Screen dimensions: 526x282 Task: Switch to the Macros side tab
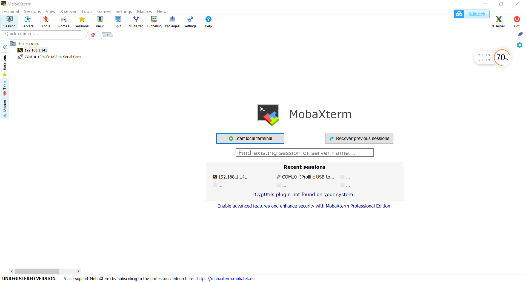[5, 108]
